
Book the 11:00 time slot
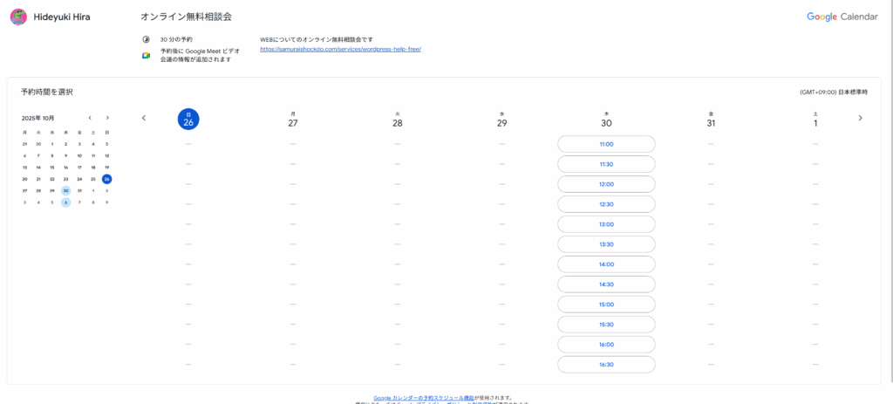[x=606, y=144]
